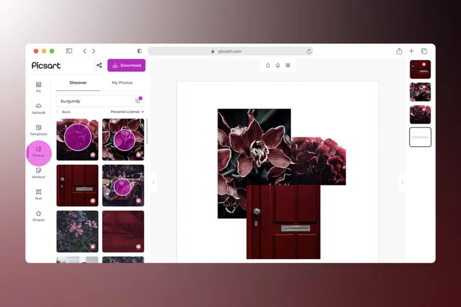Viewport: 461px width, 307px height.
Task: Expand the right panel arrow handle
Action: point(402,182)
